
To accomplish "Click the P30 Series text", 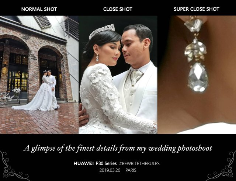I will tap(106, 163).
